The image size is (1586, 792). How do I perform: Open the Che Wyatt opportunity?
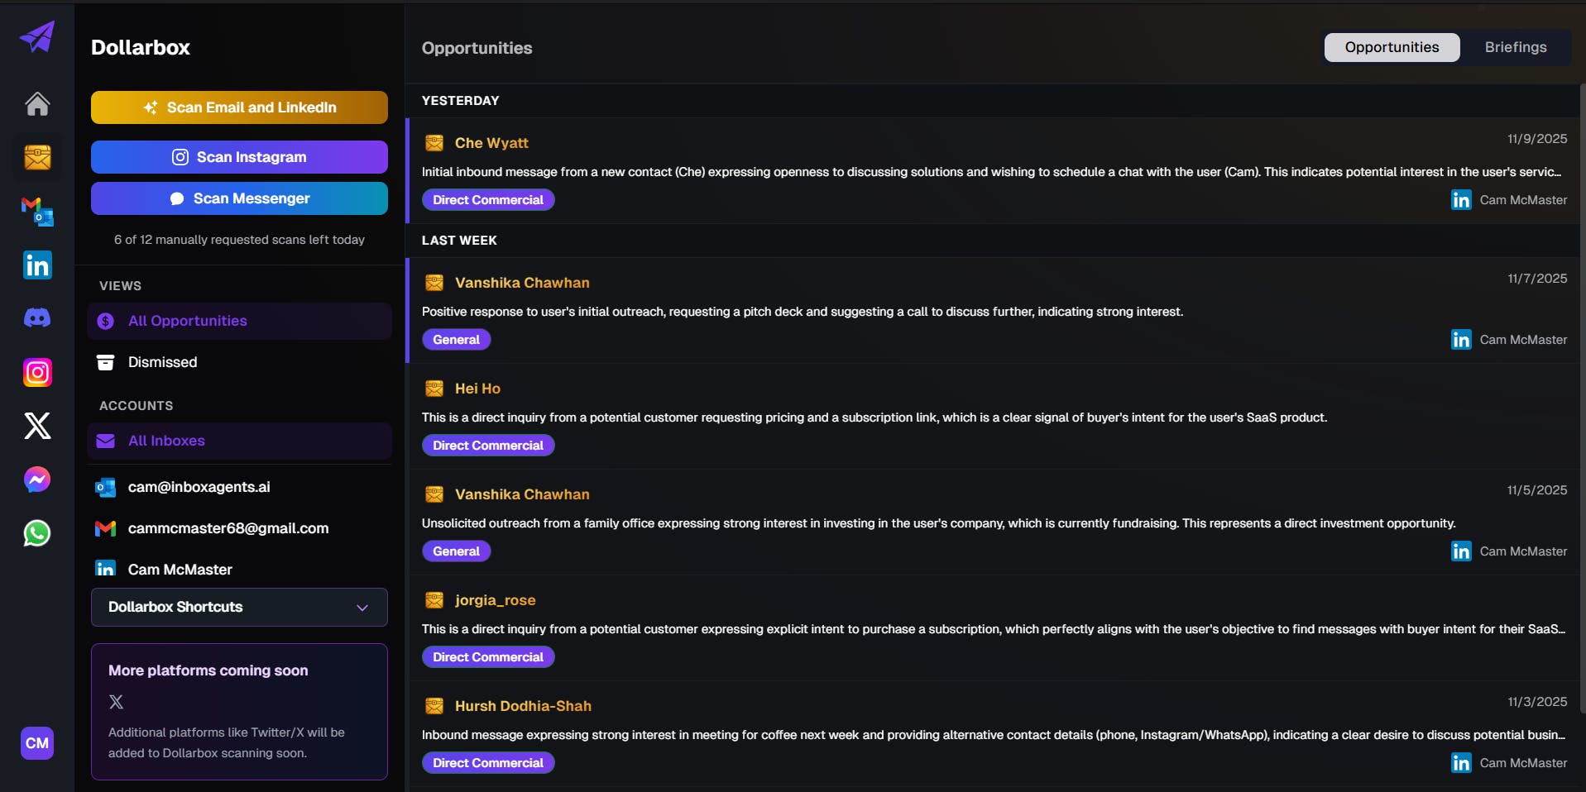[x=491, y=143]
